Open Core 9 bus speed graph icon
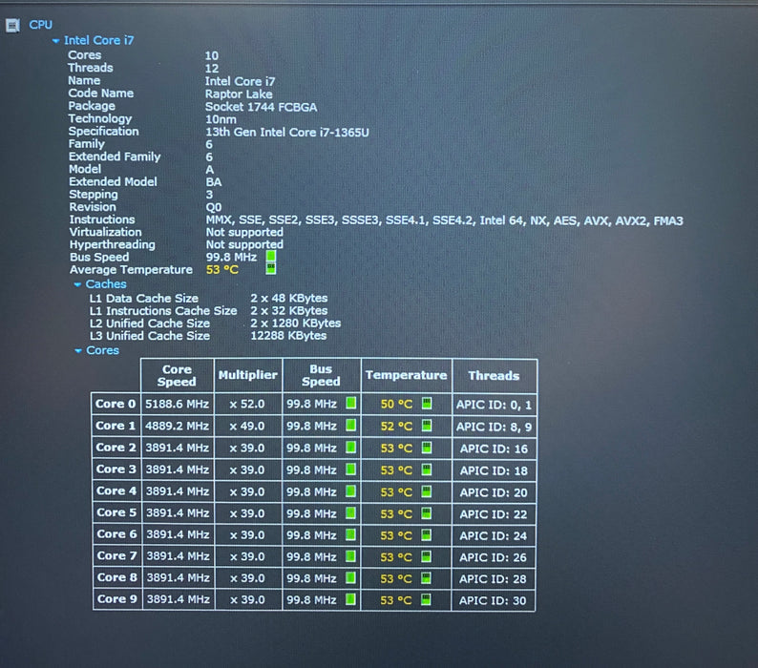Viewport: 758px width, 668px height. coord(351,599)
